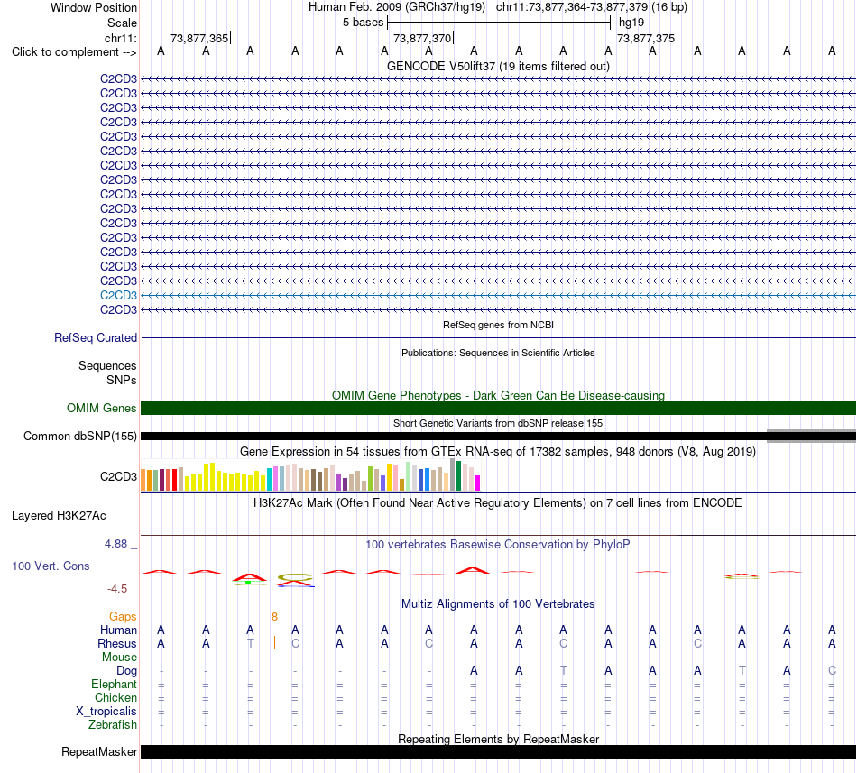The width and height of the screenshot is (857, 773).
Task: Click the 'RefSeq genes from NCBI' track title
Action: (498, 325)
